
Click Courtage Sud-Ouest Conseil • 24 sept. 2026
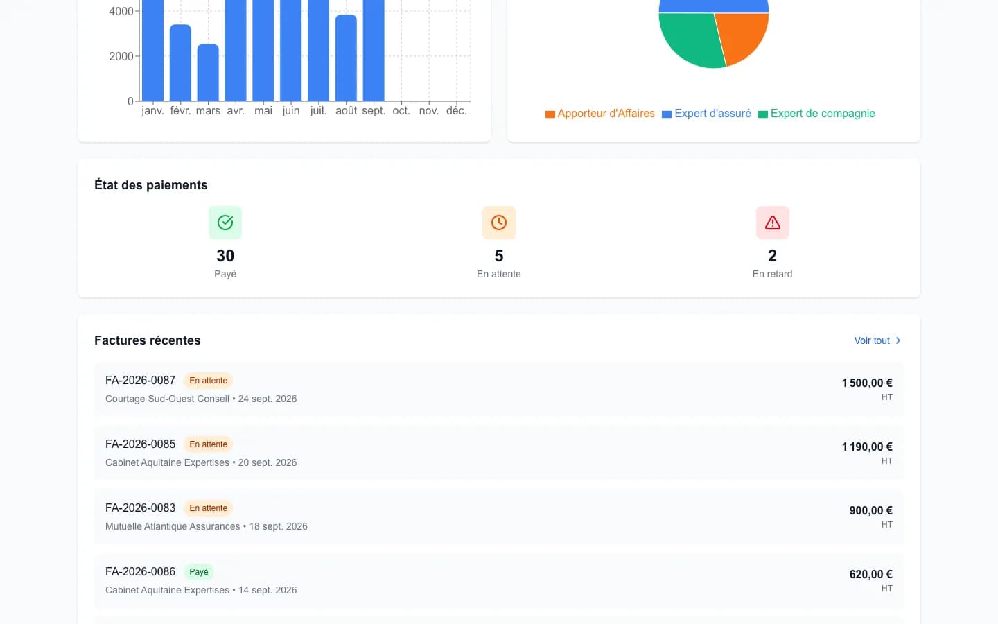pyautogui.click(x=201, y=399)
